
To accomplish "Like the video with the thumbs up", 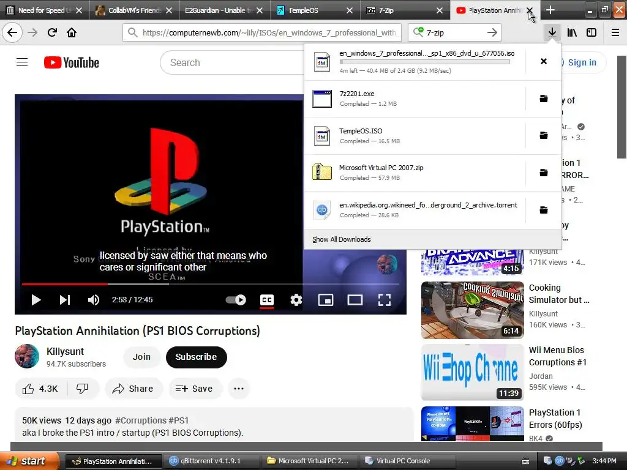I will pyautogui.click(x=40, y=389).
